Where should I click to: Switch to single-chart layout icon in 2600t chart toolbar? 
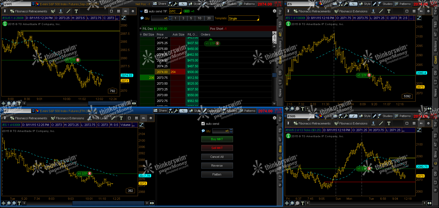pos(111,11)
